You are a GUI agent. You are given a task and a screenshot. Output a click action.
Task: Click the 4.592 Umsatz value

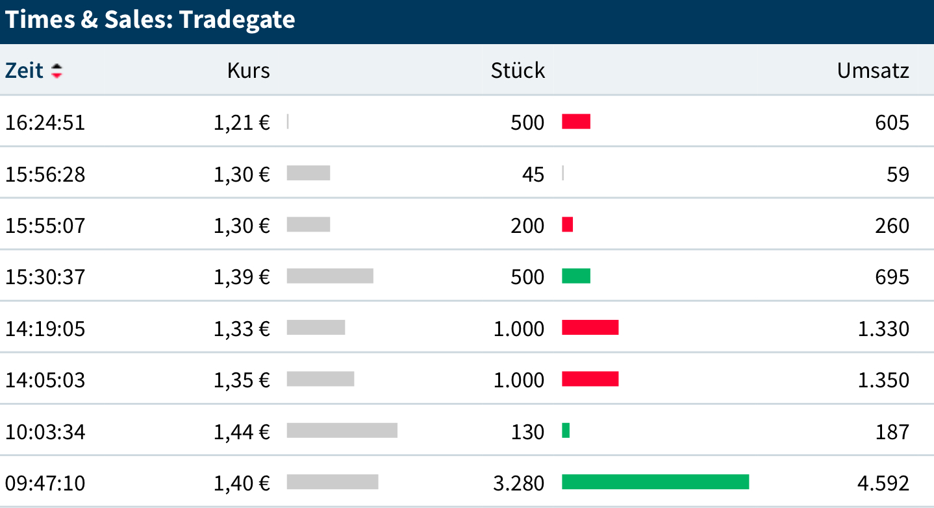coord(883,483)
